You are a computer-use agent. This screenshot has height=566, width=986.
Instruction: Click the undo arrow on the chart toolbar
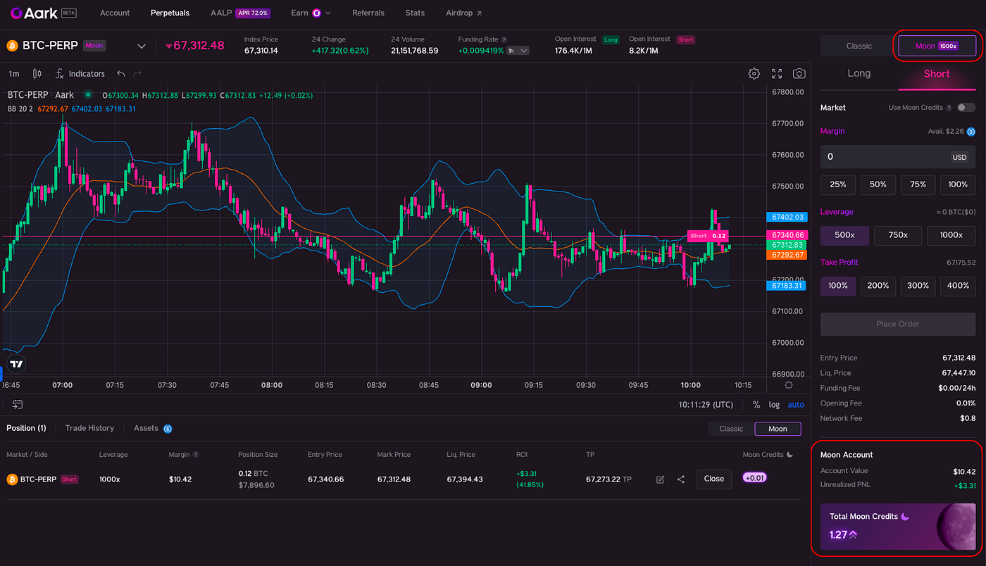120,73
